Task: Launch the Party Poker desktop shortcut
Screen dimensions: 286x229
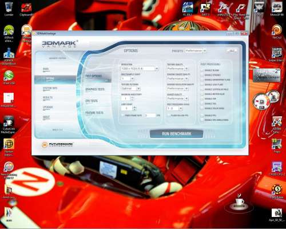Action: click(277, 191)
